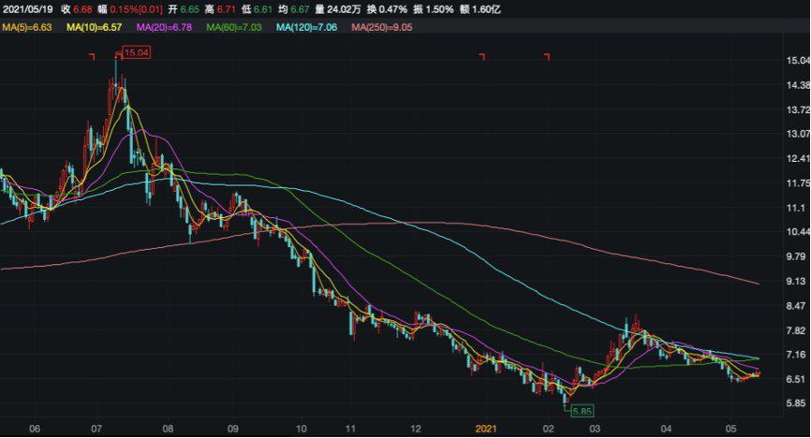Click the rightmost red corner marker at the chart top
Image resolution: width=811 pixels, height=438 pixels.
pyautogui.click(x=546, y=57)
